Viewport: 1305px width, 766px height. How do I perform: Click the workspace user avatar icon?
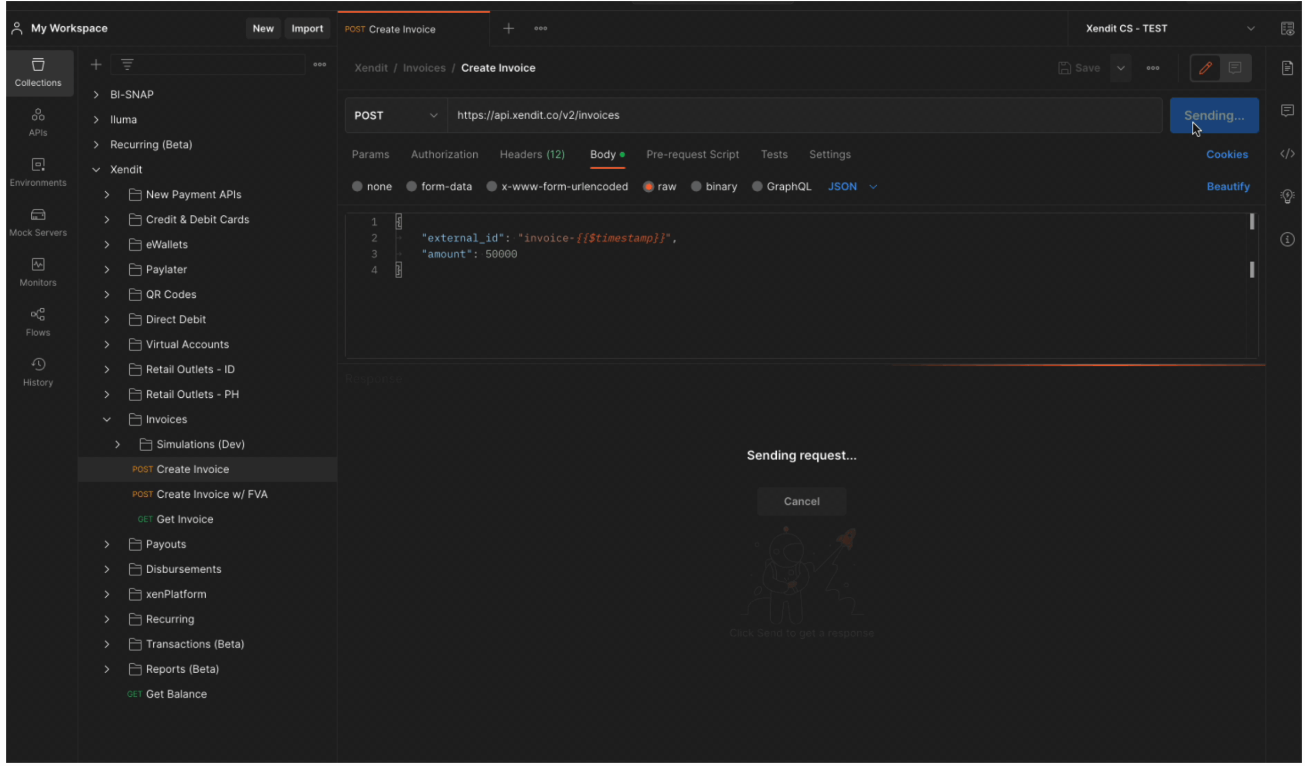pos(17,29)
